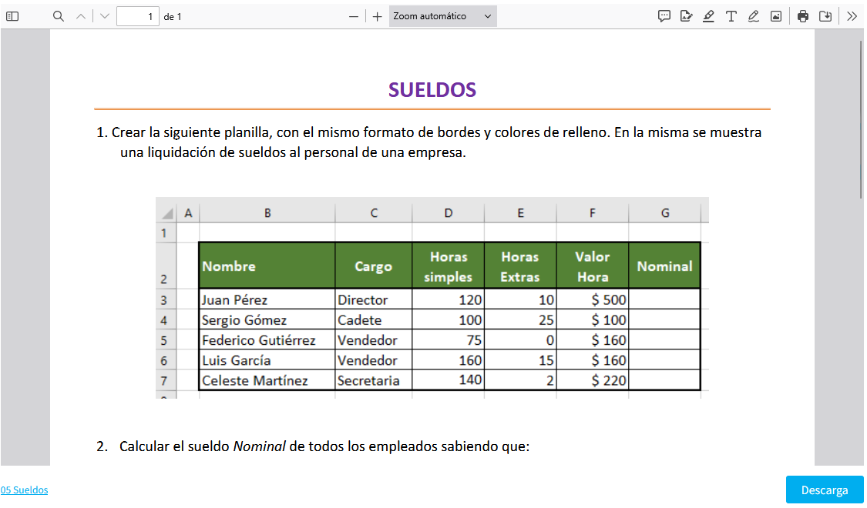Image resolution: width=867 pixels, height=508 pixels.
Task: Go to the previous page arrow
Action: tap(81, 16)
